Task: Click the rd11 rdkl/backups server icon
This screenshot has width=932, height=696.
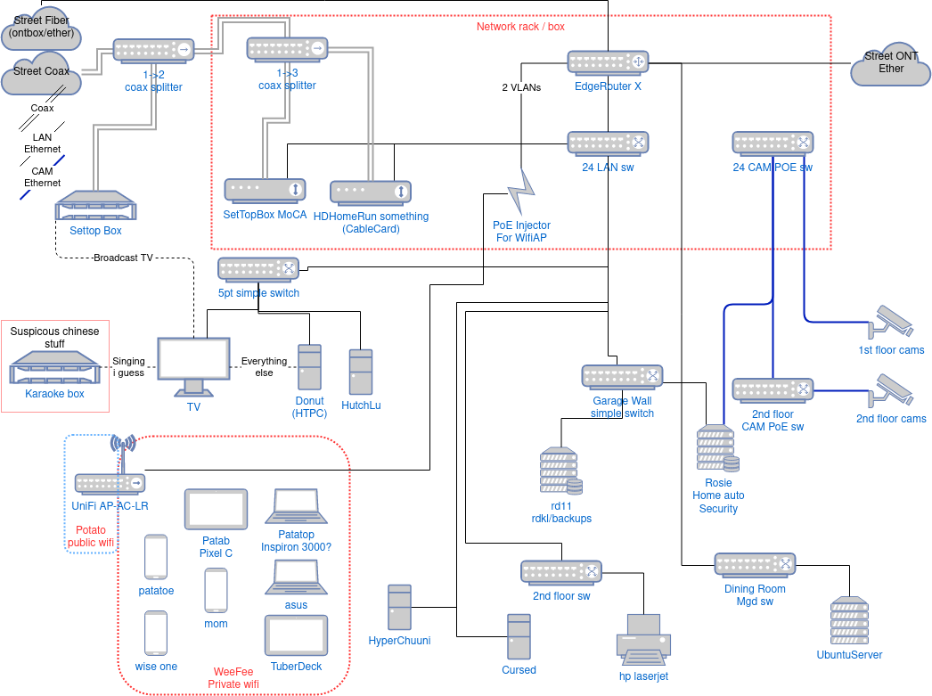Action: click(x=561, y=471)
